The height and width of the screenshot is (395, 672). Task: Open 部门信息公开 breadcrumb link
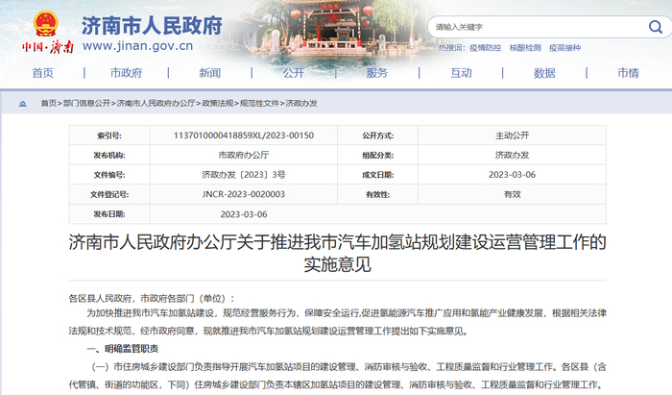[x=86, y=103]
